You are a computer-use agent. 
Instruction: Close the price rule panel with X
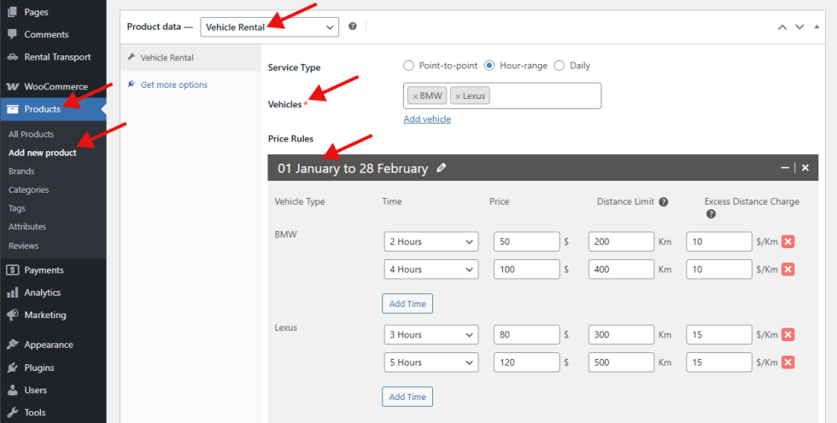point(805,168)
